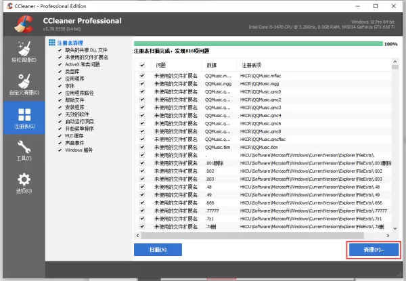This screenshot has height=281, width=406.
Task: Minimize the CCleaner window
Action: coord(357,6)
